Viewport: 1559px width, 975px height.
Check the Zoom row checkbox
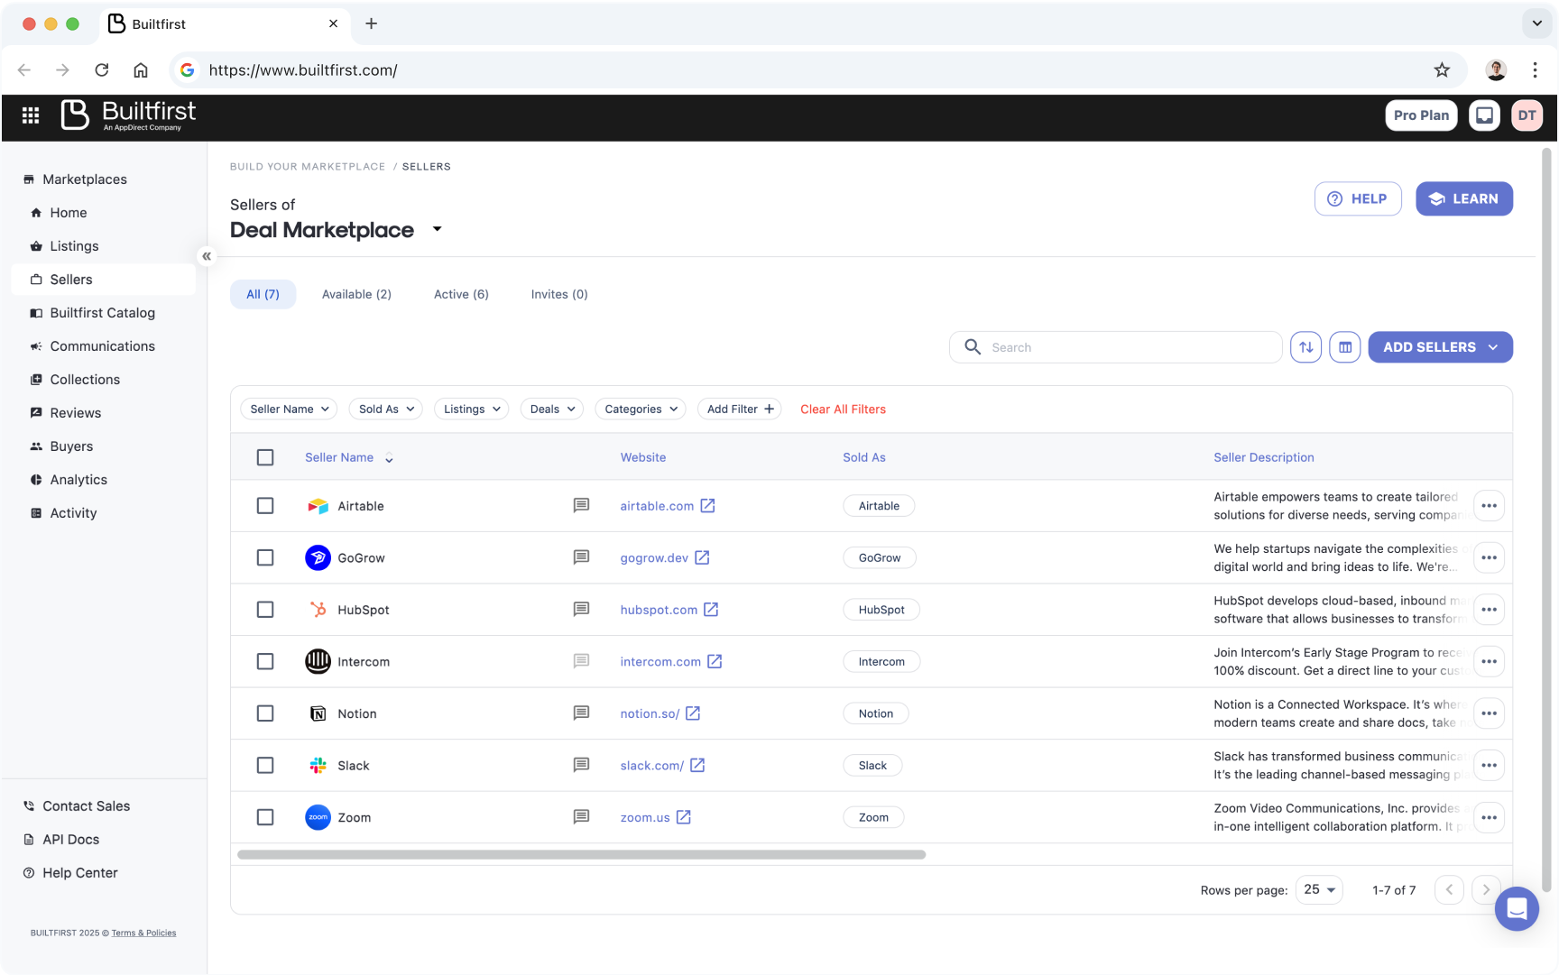(x=265, y=817)
